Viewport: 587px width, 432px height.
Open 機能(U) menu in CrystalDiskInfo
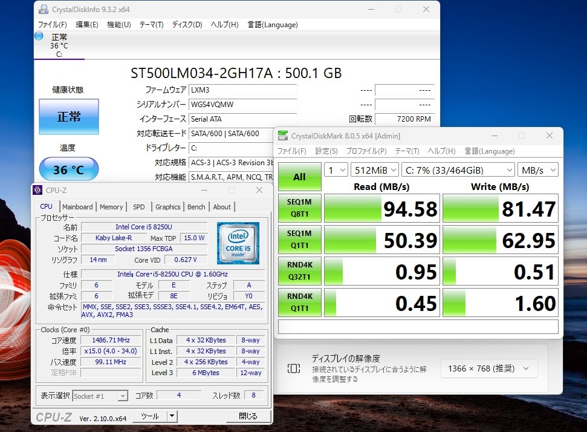[118, 25]
